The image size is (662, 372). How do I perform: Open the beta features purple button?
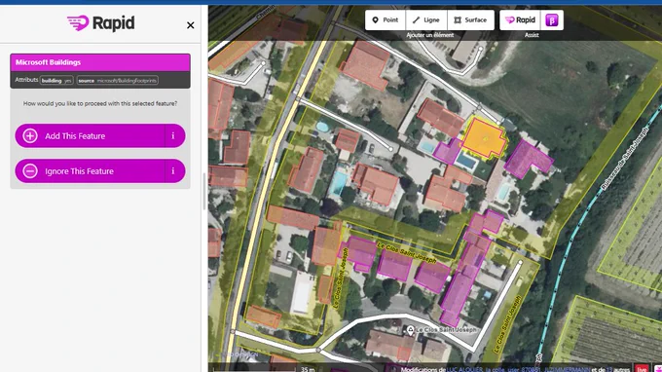click(x=552, y=19)
